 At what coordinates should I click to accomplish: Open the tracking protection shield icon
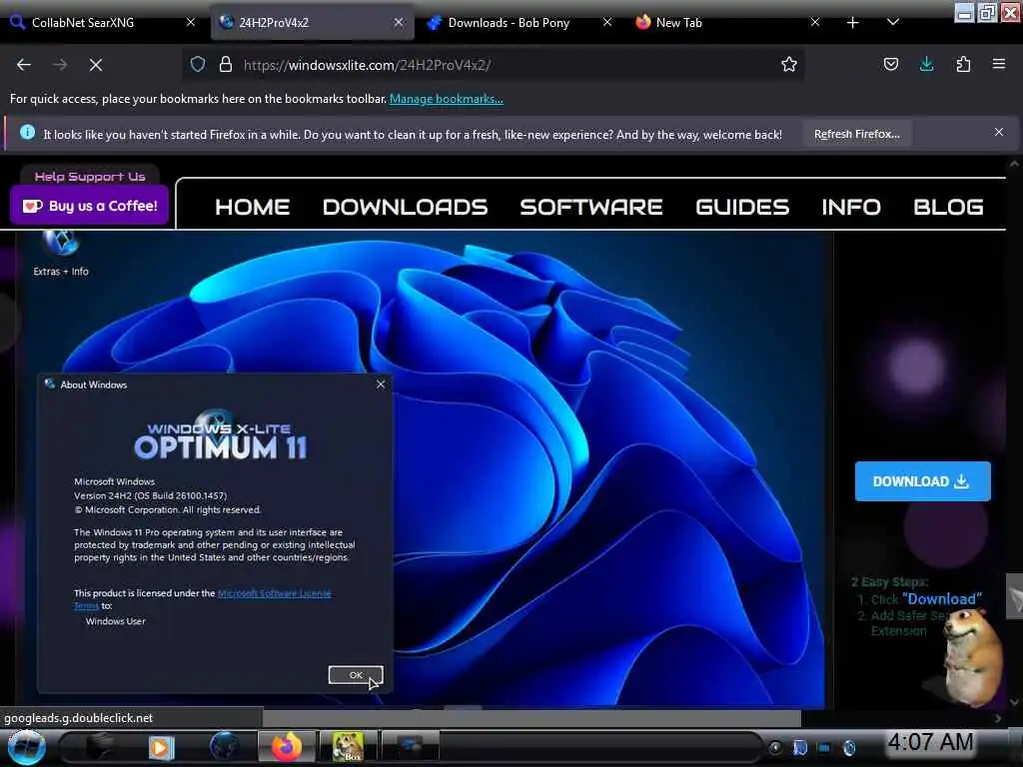click(x=198, y=64)
